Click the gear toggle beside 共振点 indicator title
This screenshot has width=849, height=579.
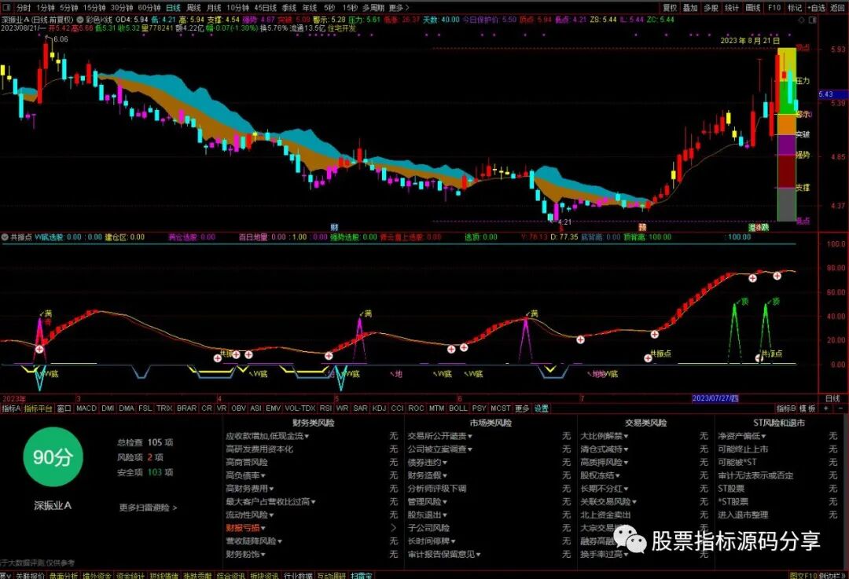pyautogui.click(x=5, y=237)
